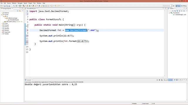Image resolution: width=188 pixels, height=105 pixels.
Task: Click the New Java Class toolbar icon
Action: click(29, 6)
